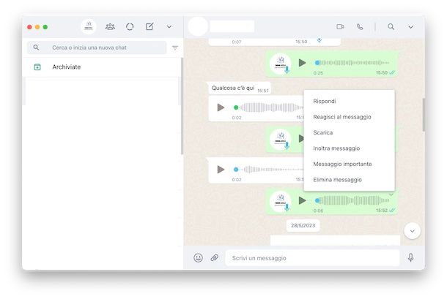Seek the 0:25 voice message waveform

pyautogui.click(x=352, y=63)
